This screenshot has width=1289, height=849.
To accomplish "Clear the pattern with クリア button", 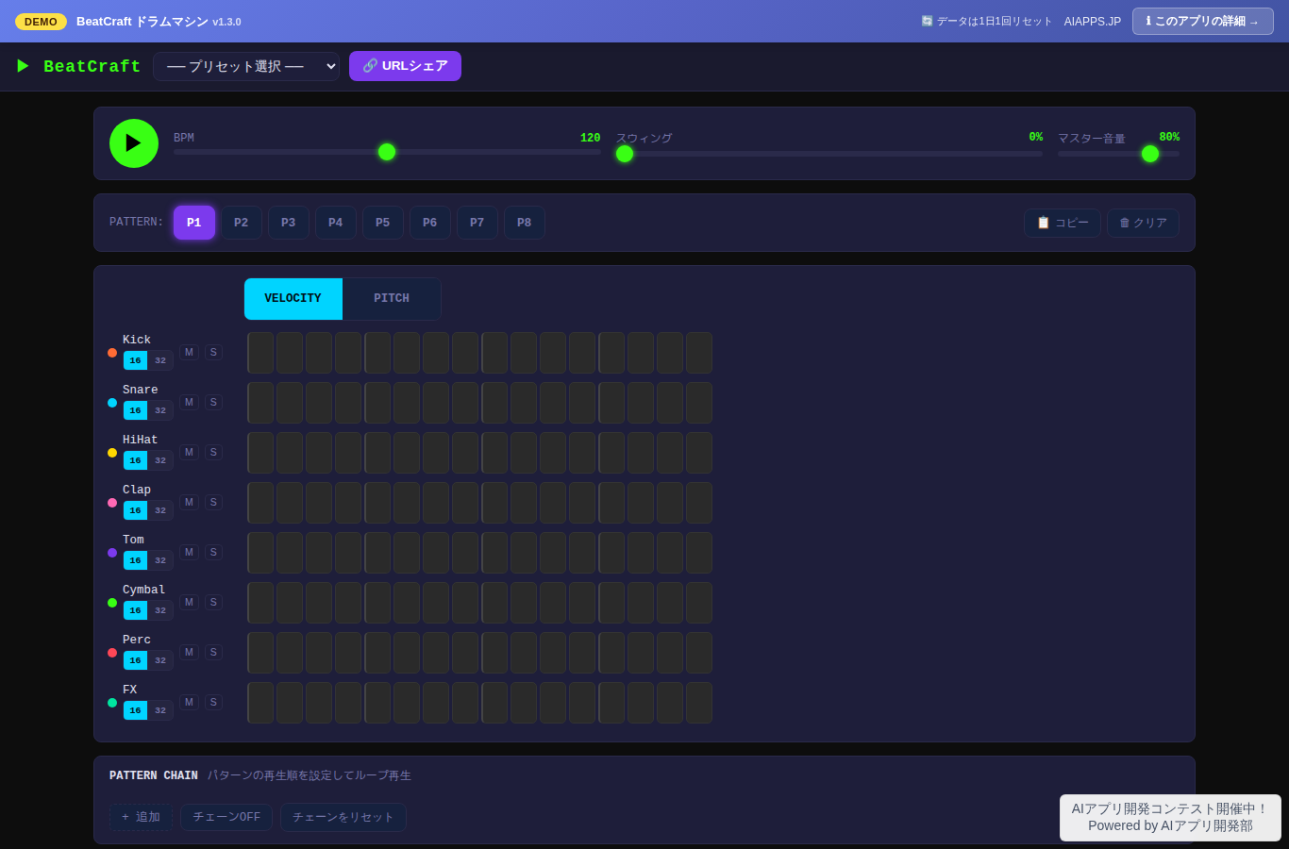I will 1143,223.
